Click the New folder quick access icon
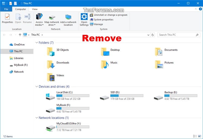 (15, 3)
